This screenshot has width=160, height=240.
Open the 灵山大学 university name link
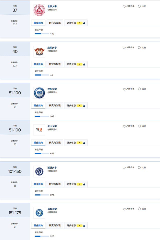pyautogui.click(x=52, y=126)
